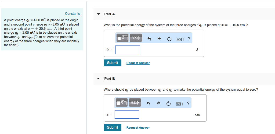Viewport: 275px width, 134px height.
Task: Reset the Part B answer field
Action: (168, 104)
